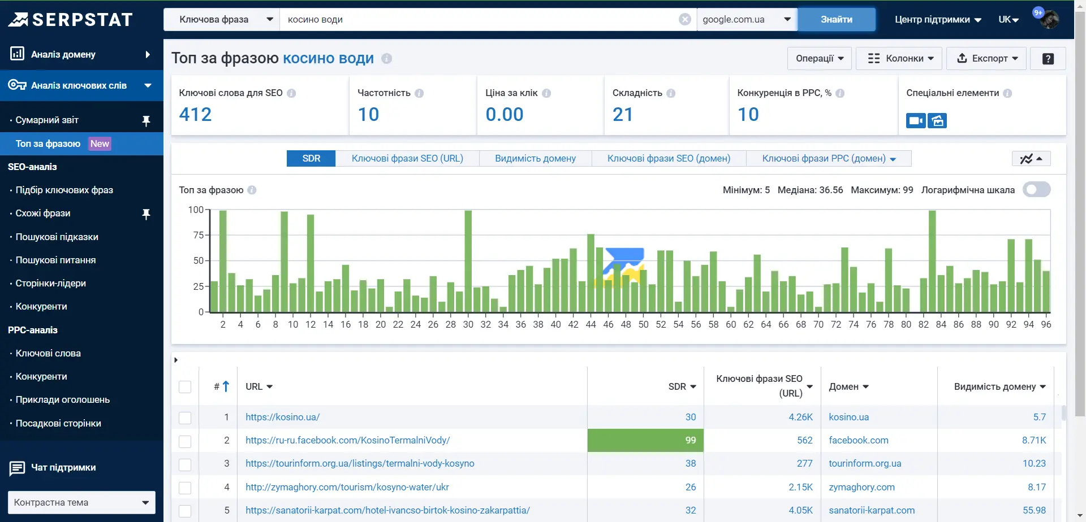Toggle the Логарифмічна шкала switch
1086x522 pixels.
coord(1037,189)
